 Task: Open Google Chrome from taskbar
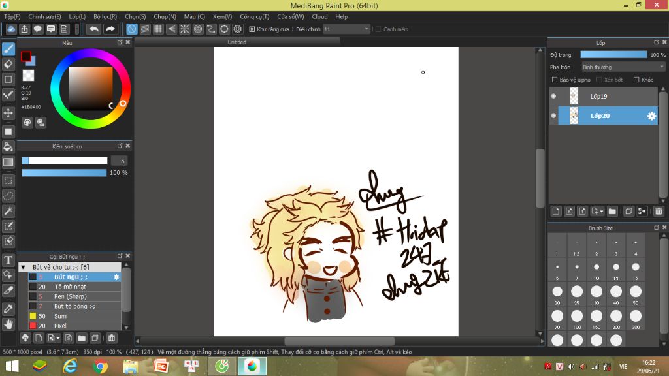[x=100, y=367]
